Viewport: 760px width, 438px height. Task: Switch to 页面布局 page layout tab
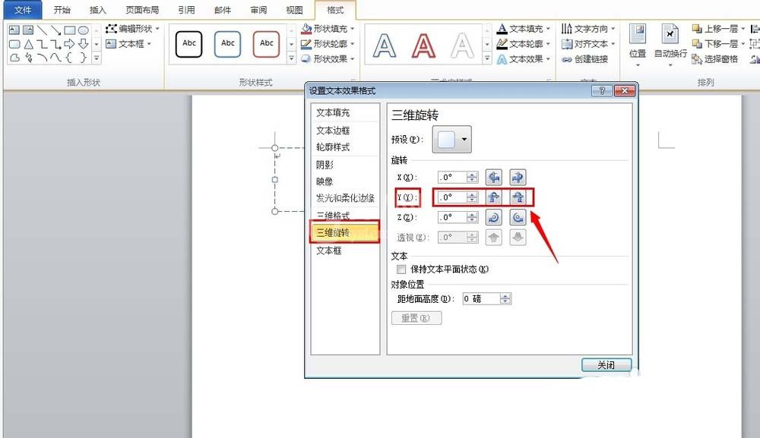[x=142, y=10]
